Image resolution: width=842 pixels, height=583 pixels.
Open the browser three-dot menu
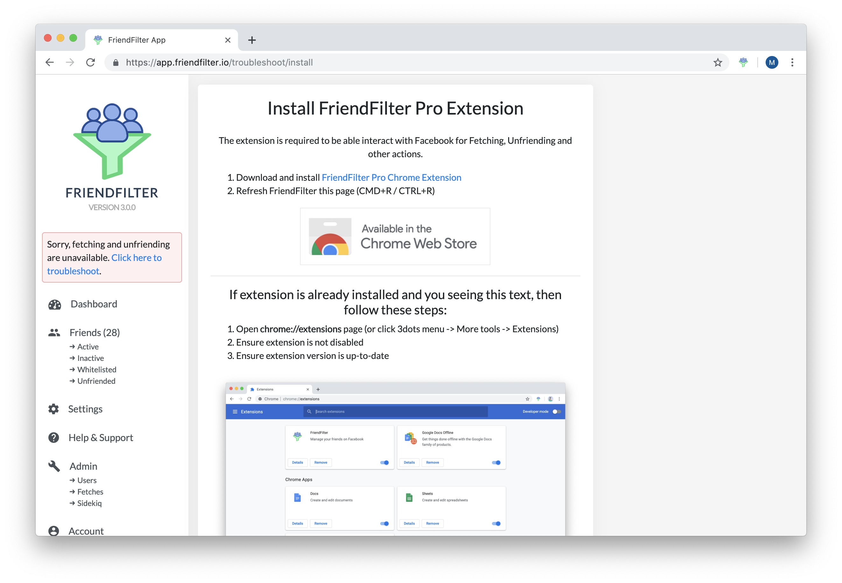pos(792,62)
